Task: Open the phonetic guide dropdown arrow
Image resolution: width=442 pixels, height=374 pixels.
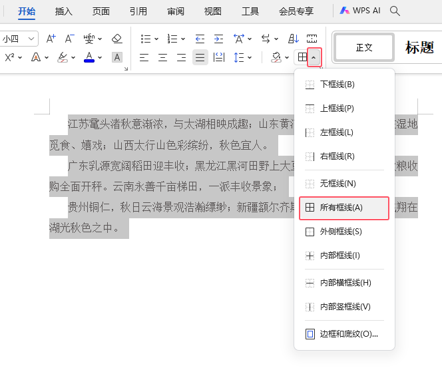Action: coord(100,39)
